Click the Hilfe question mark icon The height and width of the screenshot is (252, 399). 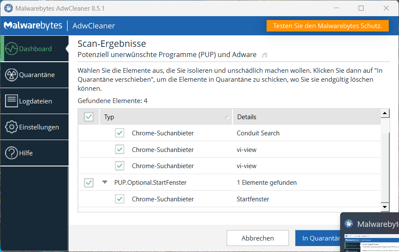11,153
